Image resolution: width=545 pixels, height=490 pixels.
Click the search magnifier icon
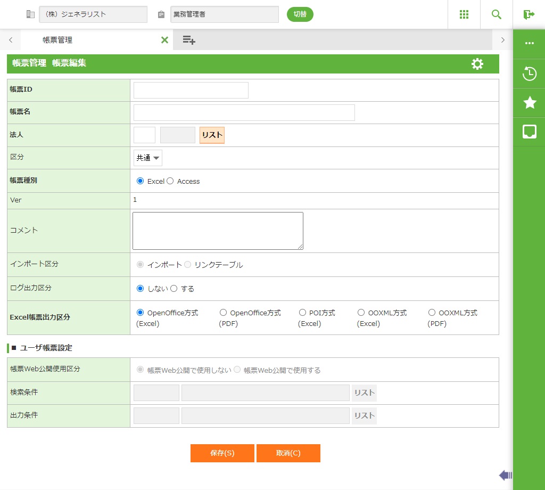pyautogui.click(x=497, y=14)
